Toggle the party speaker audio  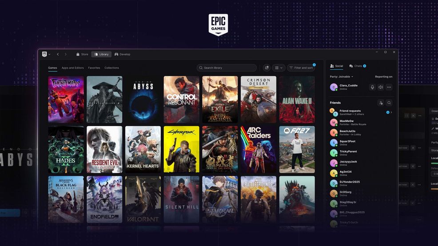tap(380, 87)
